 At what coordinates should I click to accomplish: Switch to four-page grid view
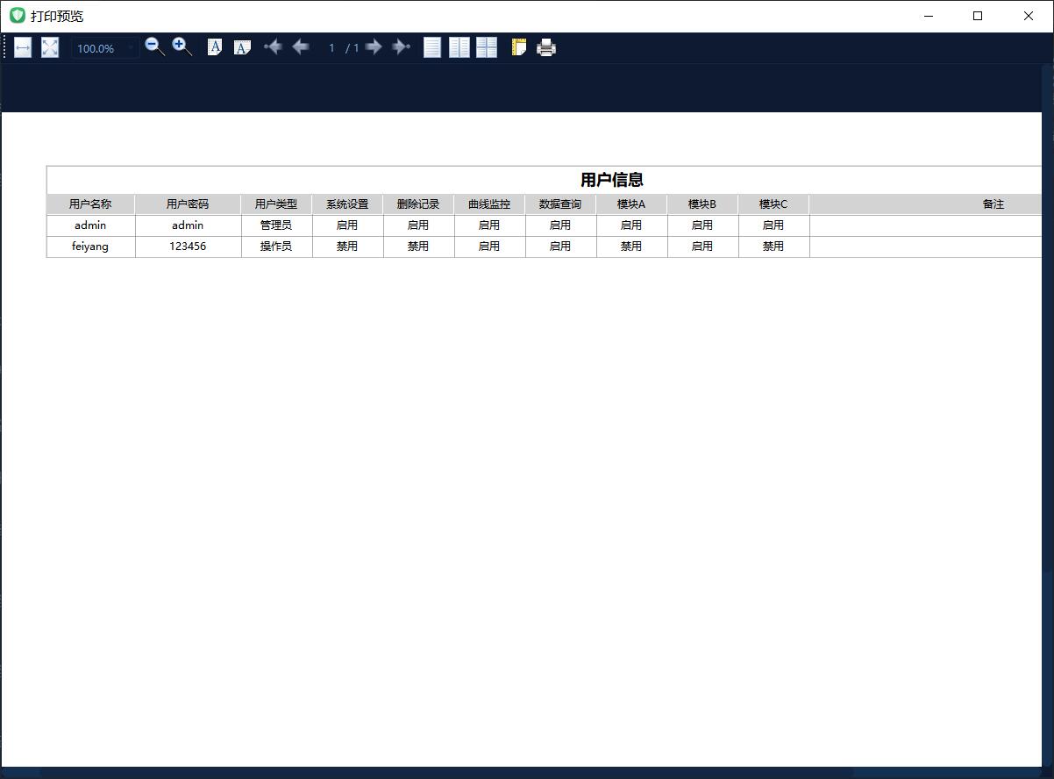pos(487,47)
